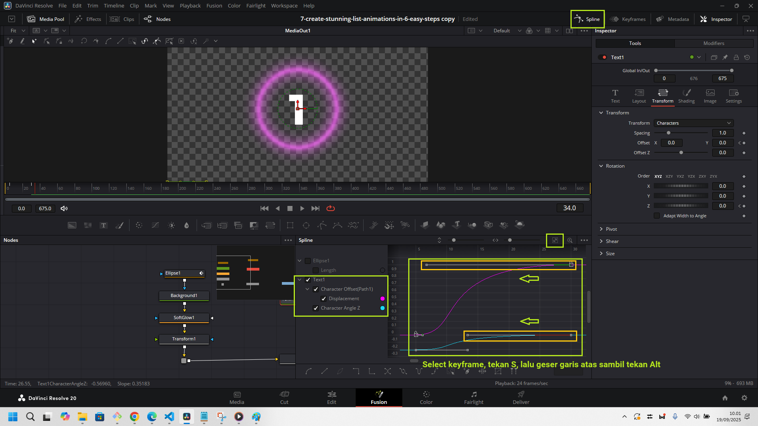Toggle loop playback button

click(x=331, y=208)
